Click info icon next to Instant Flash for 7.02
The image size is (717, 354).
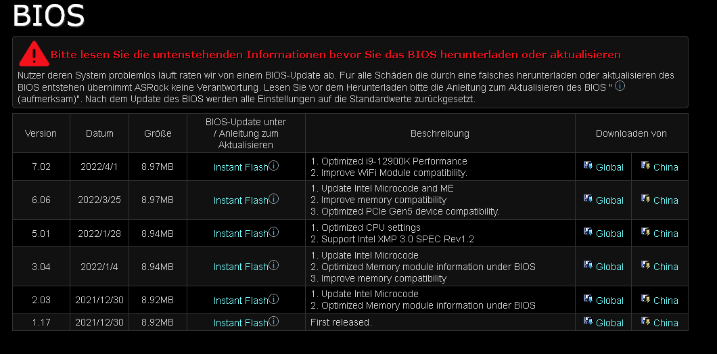coord(273,166)
